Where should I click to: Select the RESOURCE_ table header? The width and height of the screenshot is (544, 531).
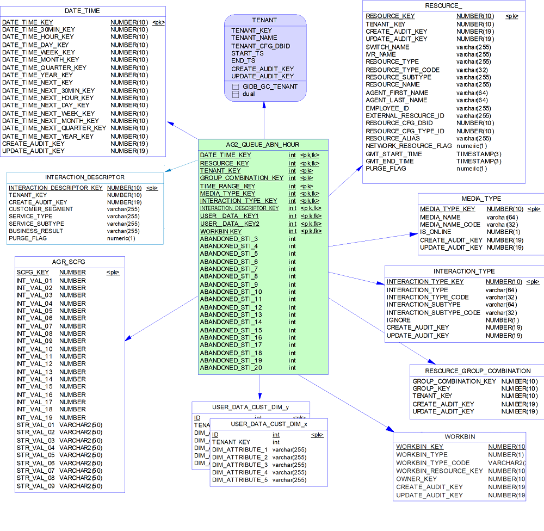[443, 6]
